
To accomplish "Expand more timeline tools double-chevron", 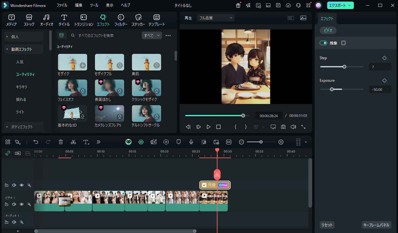I will 98,142.
